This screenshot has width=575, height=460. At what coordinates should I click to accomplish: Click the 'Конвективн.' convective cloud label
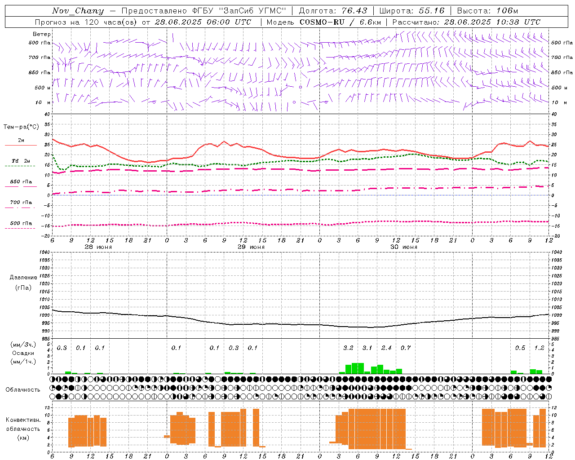pyautogui.click(x=23, y=420)
